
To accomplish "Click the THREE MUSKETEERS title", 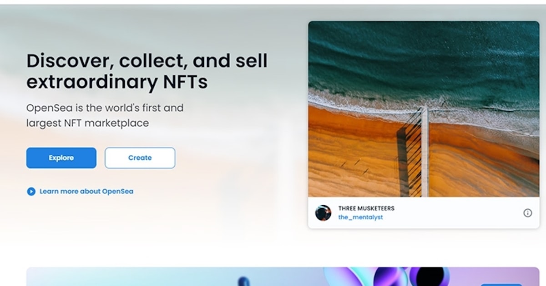I will tap(366, 208).
